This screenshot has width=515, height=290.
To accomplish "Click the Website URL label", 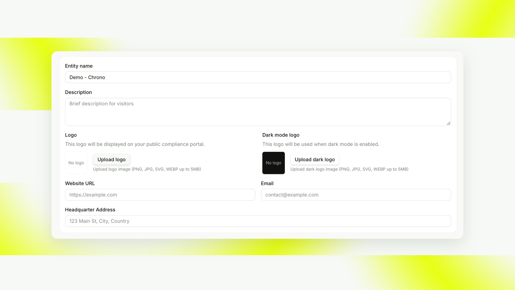I will pyautogui.click(x=80, y=183).
